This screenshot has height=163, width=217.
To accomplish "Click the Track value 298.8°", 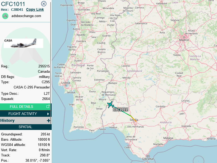I will point(45,155).
